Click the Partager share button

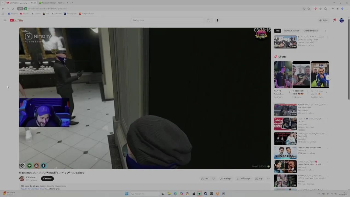pyautogui.click(x=226, y=179)
